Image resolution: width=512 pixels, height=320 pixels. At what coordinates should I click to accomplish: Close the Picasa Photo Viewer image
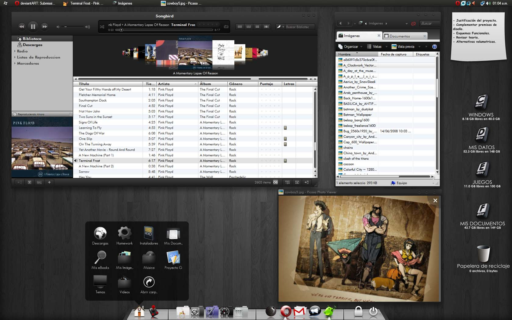pyautogui.click(x=435, y=201)
